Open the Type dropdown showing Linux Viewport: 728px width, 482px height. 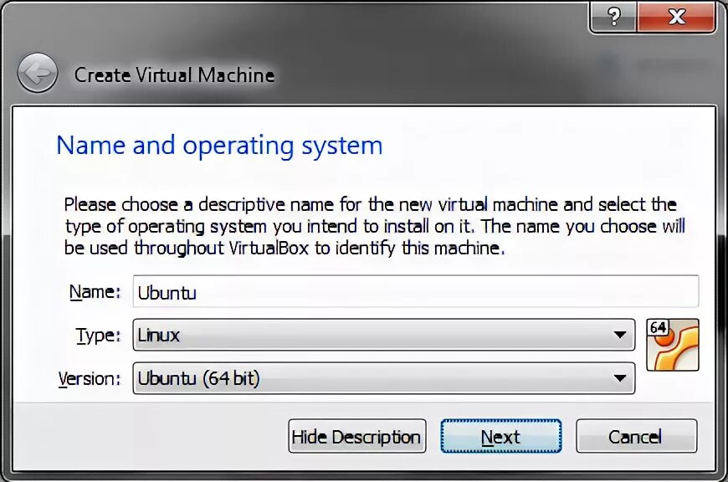point(384,335)
